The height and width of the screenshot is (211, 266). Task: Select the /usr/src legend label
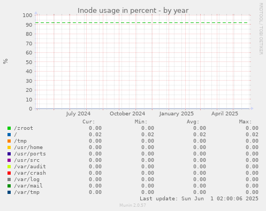click(x=27, y=160)
